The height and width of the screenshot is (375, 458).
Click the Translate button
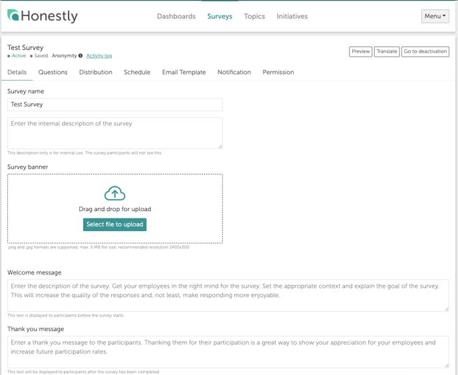[387, 52]
